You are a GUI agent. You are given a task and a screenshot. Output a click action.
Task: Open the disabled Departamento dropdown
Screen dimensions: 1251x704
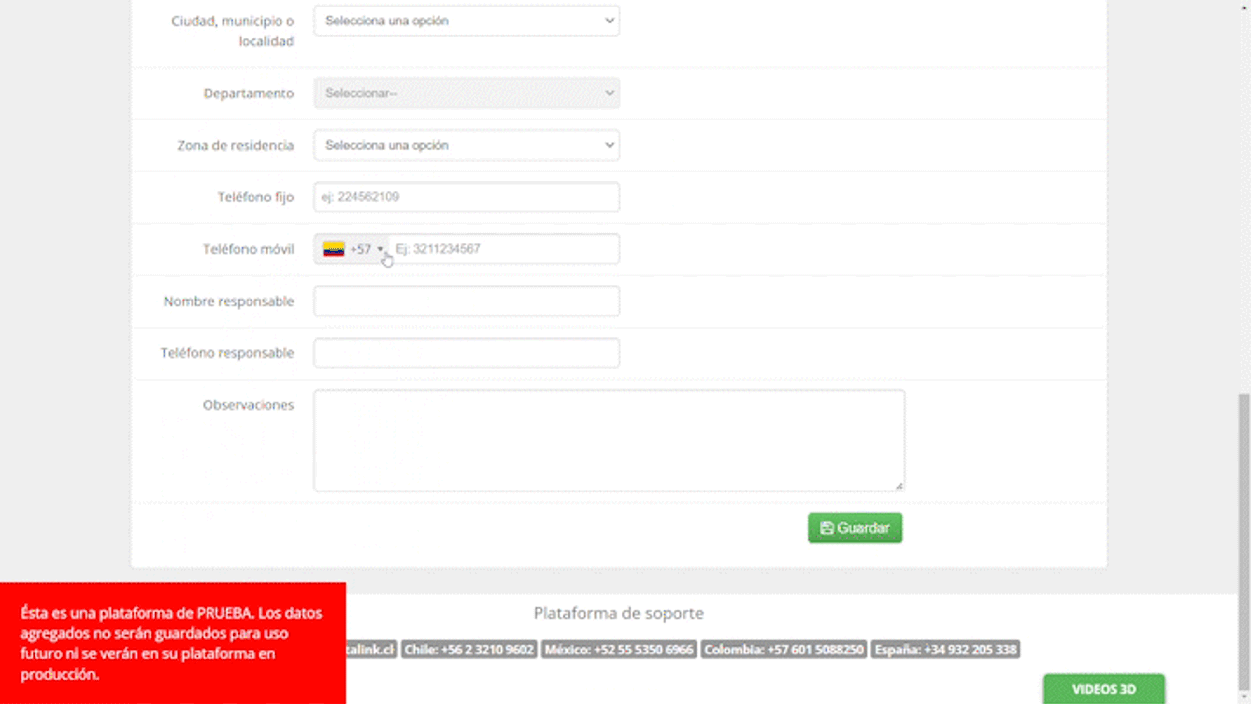tap(466, 93)
